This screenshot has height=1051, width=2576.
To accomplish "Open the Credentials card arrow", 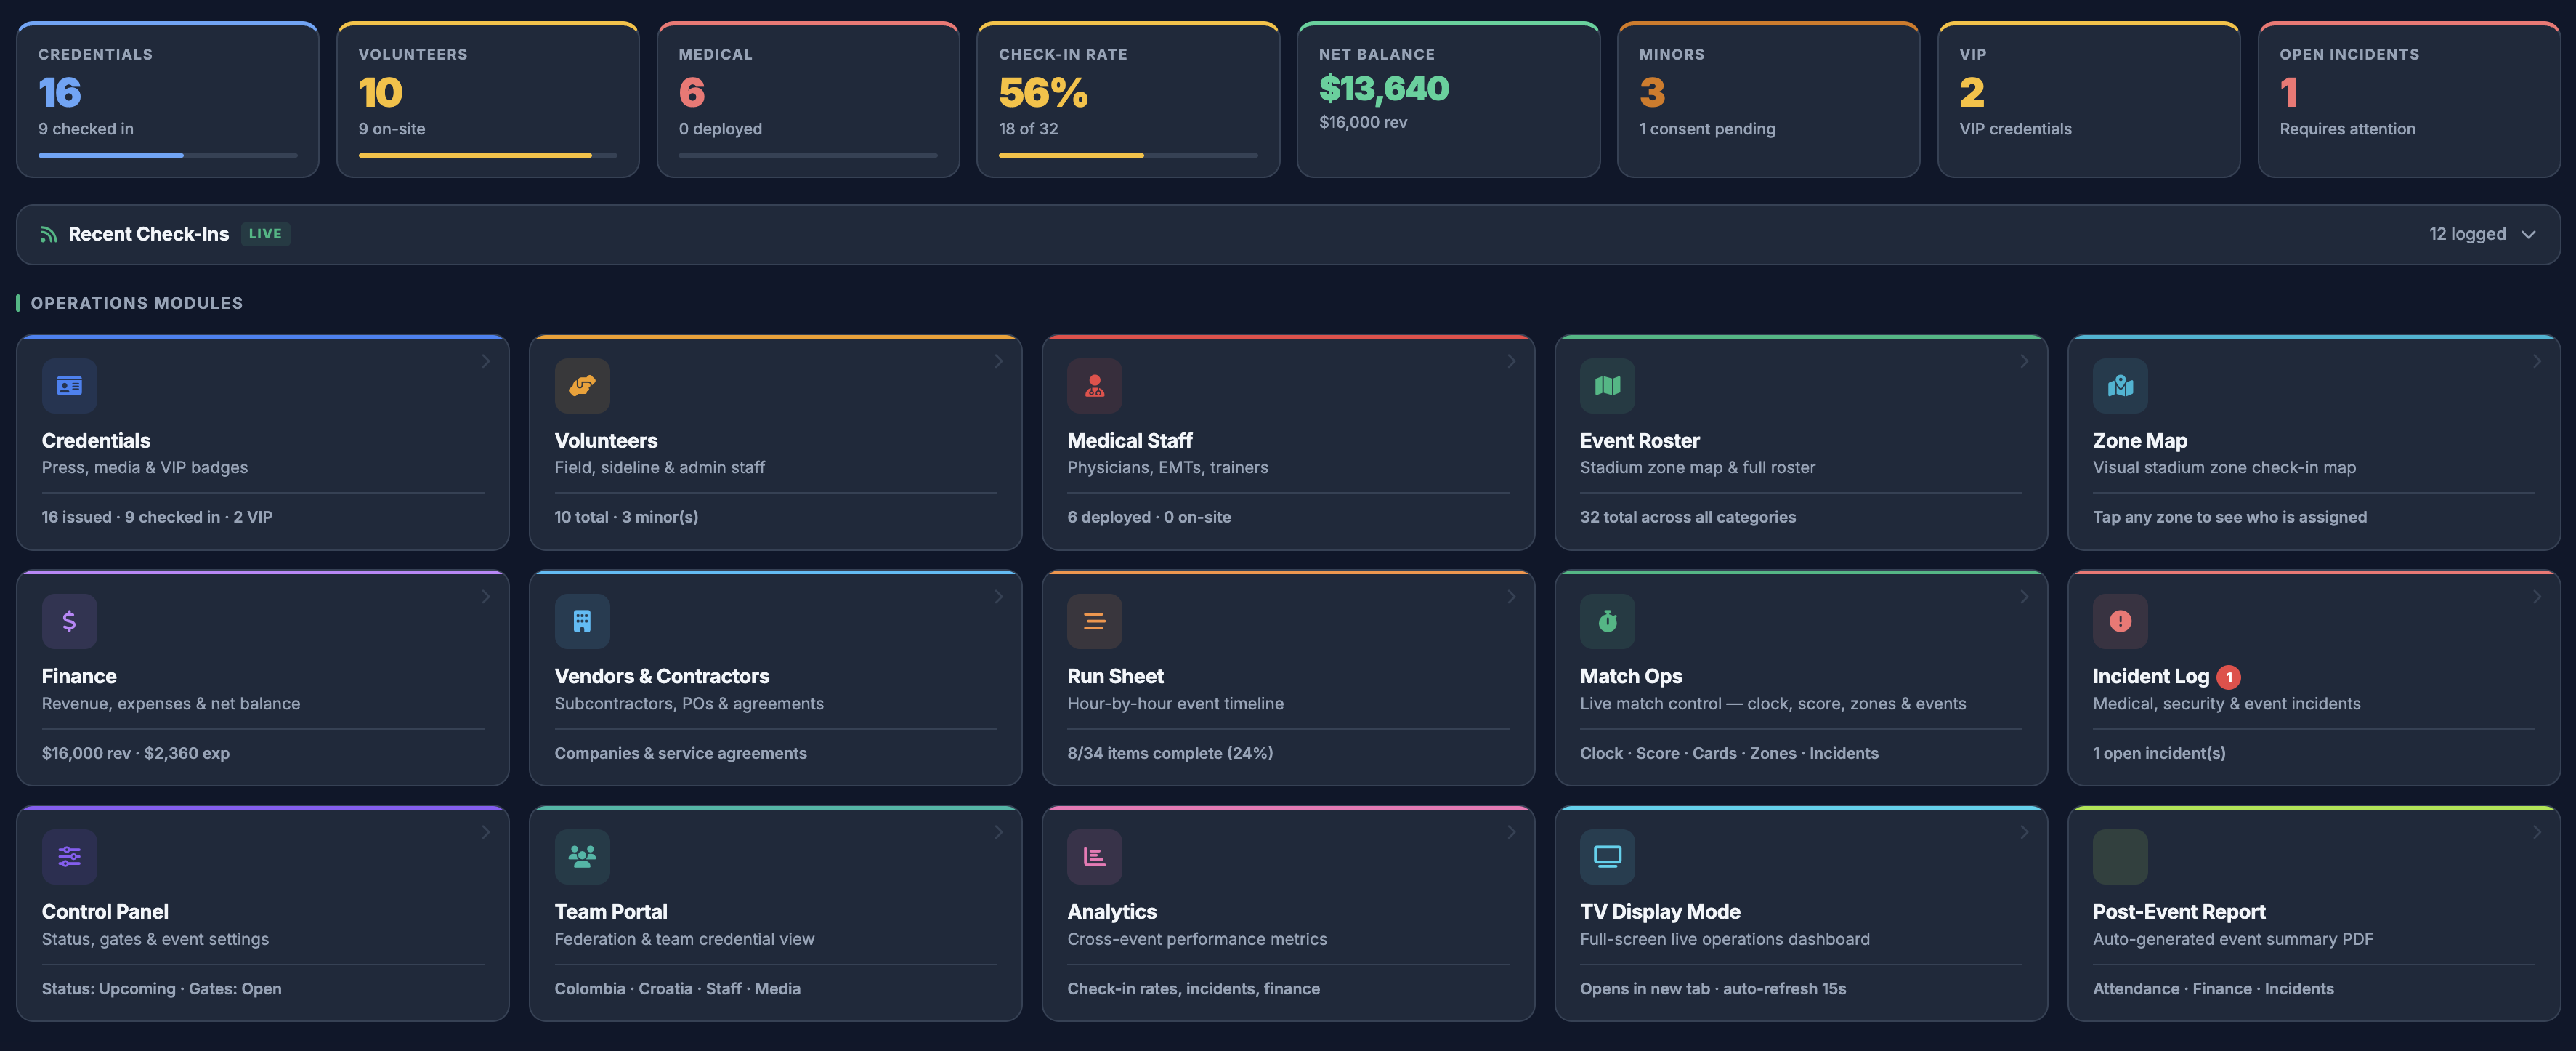I will coord(487,361).
